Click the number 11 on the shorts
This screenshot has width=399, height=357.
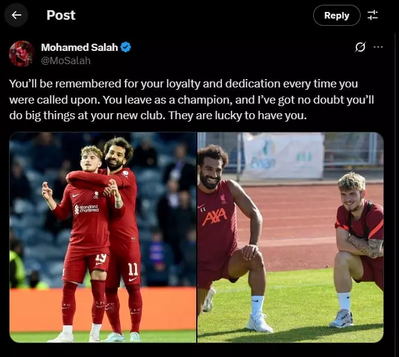[x=133, y=269]
